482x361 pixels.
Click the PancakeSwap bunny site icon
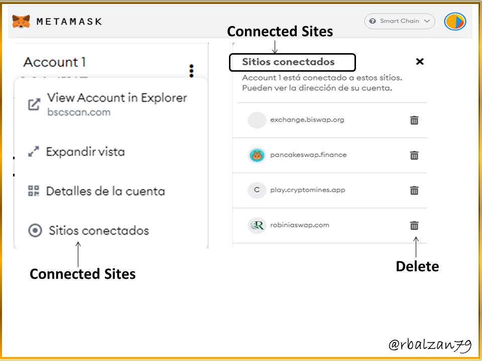coord(257,155)
